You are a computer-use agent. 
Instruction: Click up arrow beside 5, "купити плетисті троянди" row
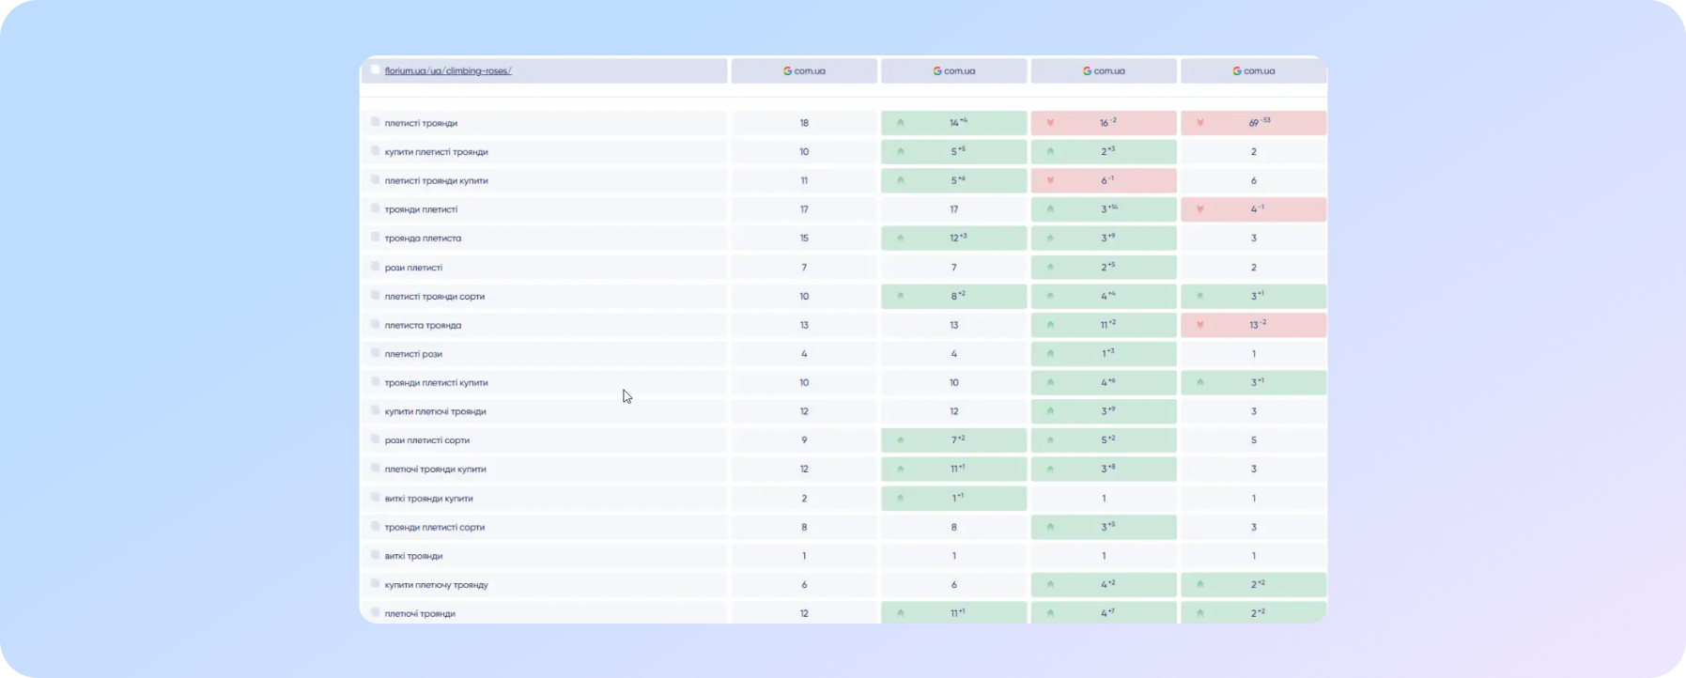tap(901, 152)
